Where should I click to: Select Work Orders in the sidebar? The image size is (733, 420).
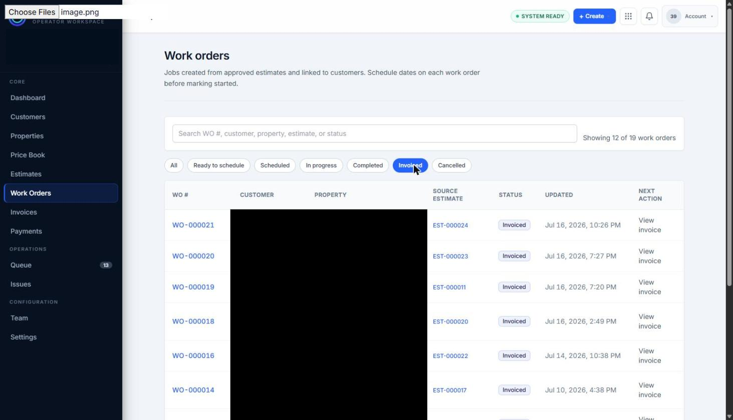pos(61,193)
